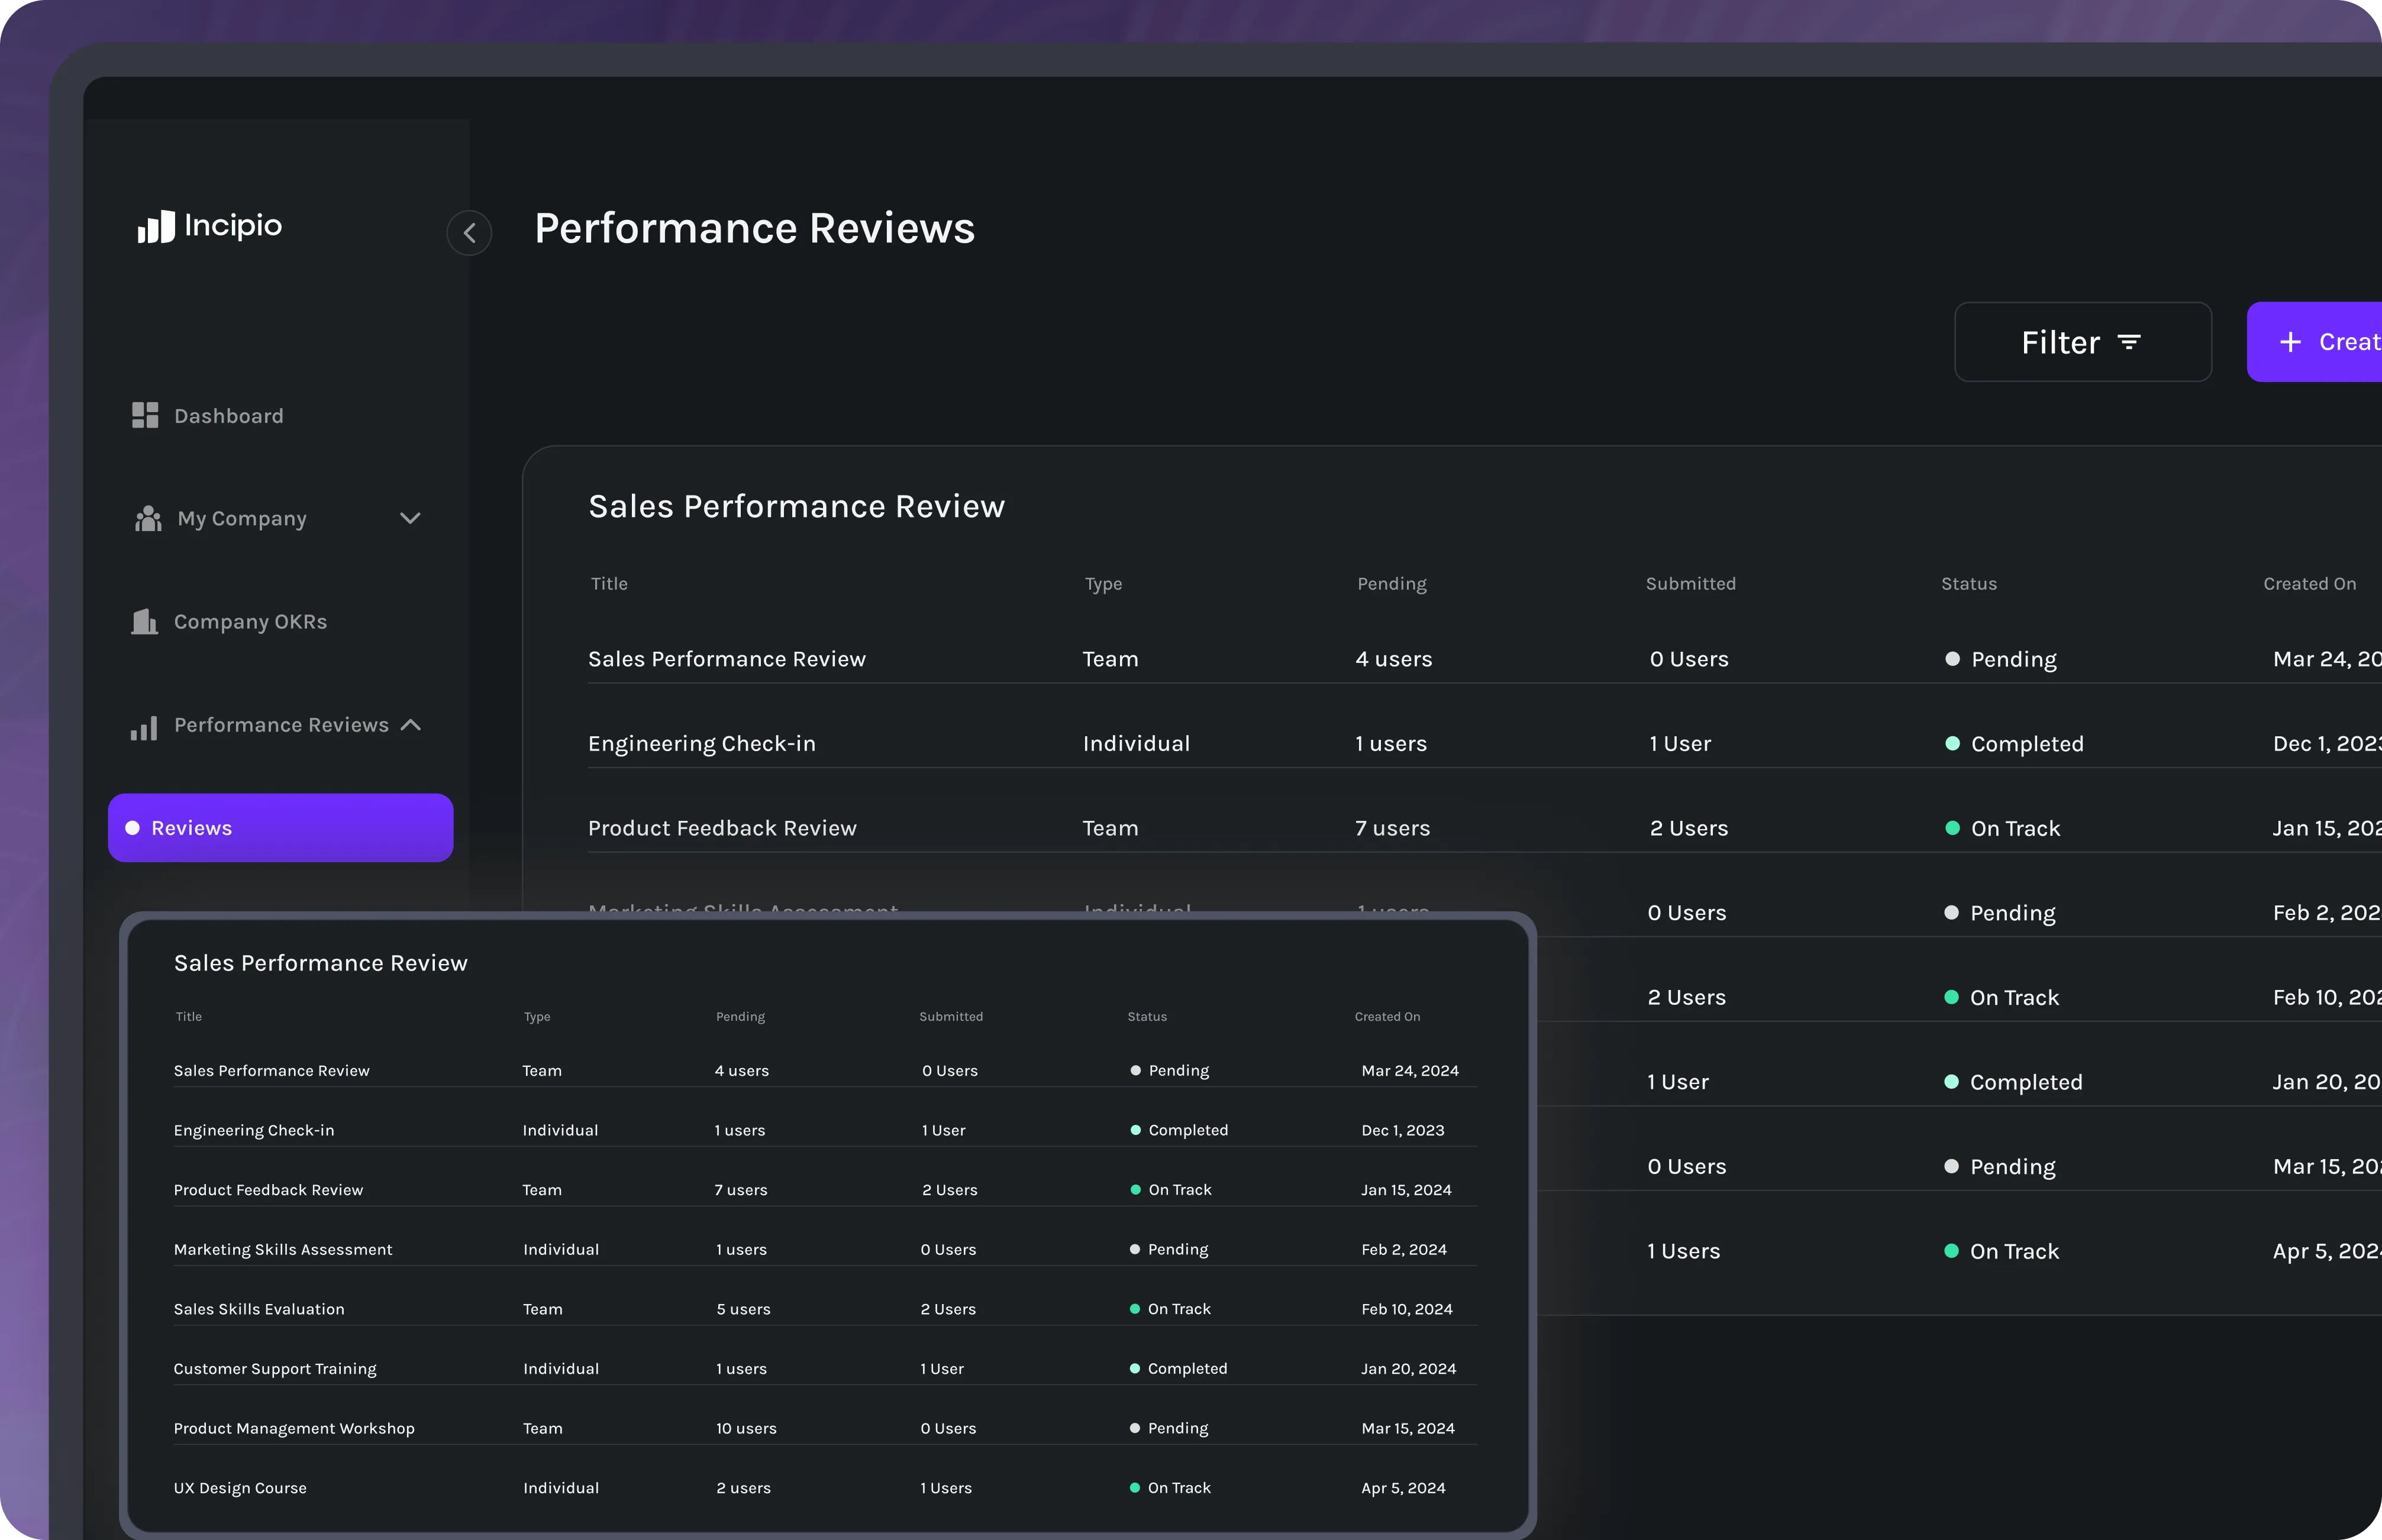Click the My Company people icon

click(148, 519)
